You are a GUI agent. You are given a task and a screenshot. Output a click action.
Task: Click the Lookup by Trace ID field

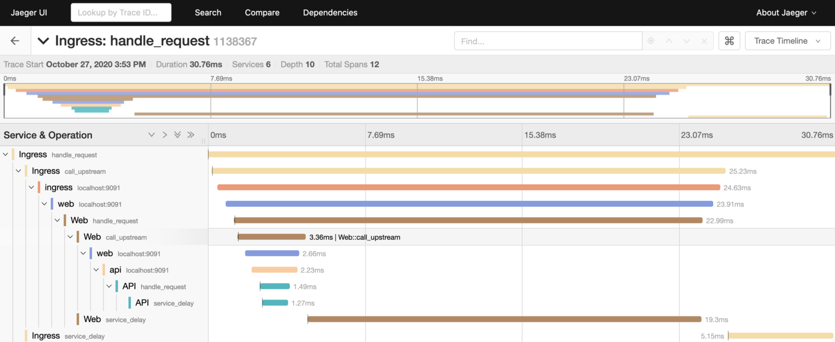(x=121, y=12)
